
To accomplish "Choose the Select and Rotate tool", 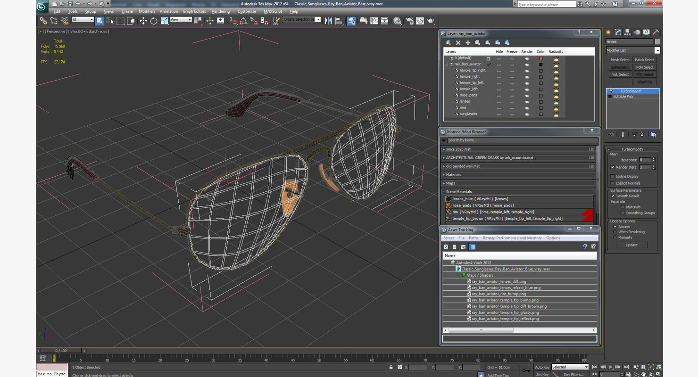I will point(154,21).
